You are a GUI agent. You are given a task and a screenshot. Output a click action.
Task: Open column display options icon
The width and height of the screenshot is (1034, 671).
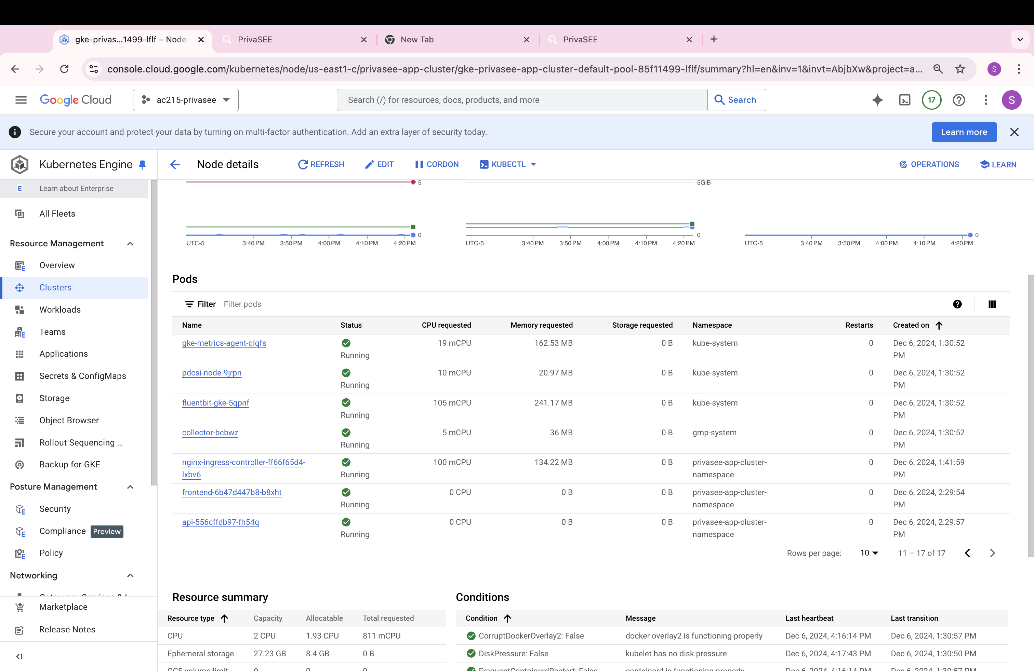point(992,304)
